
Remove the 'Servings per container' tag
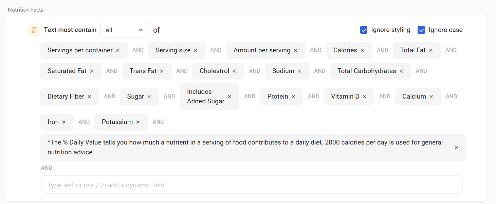pos(118,50)
